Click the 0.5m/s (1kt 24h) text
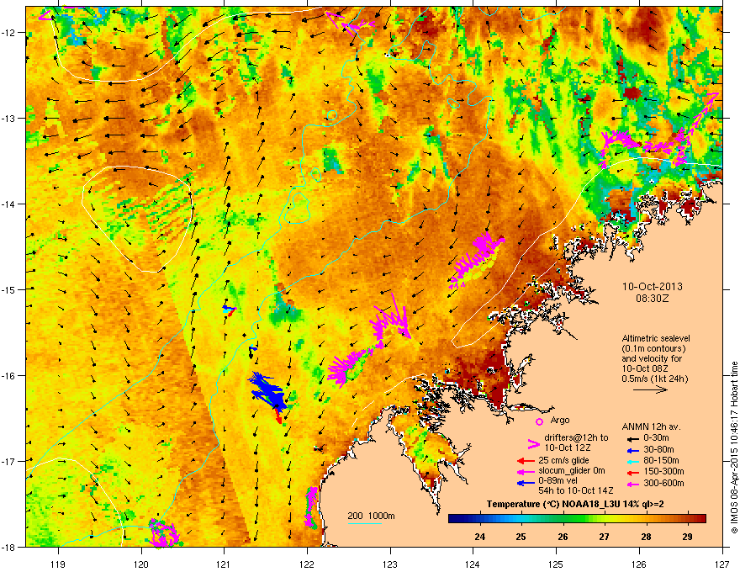The width and height of the screenshot is (740, 572). 654,379
